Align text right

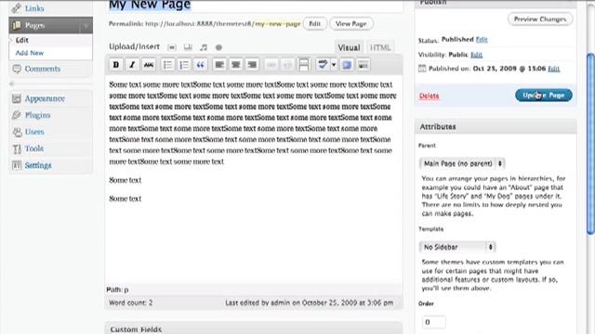pos(252,65)
